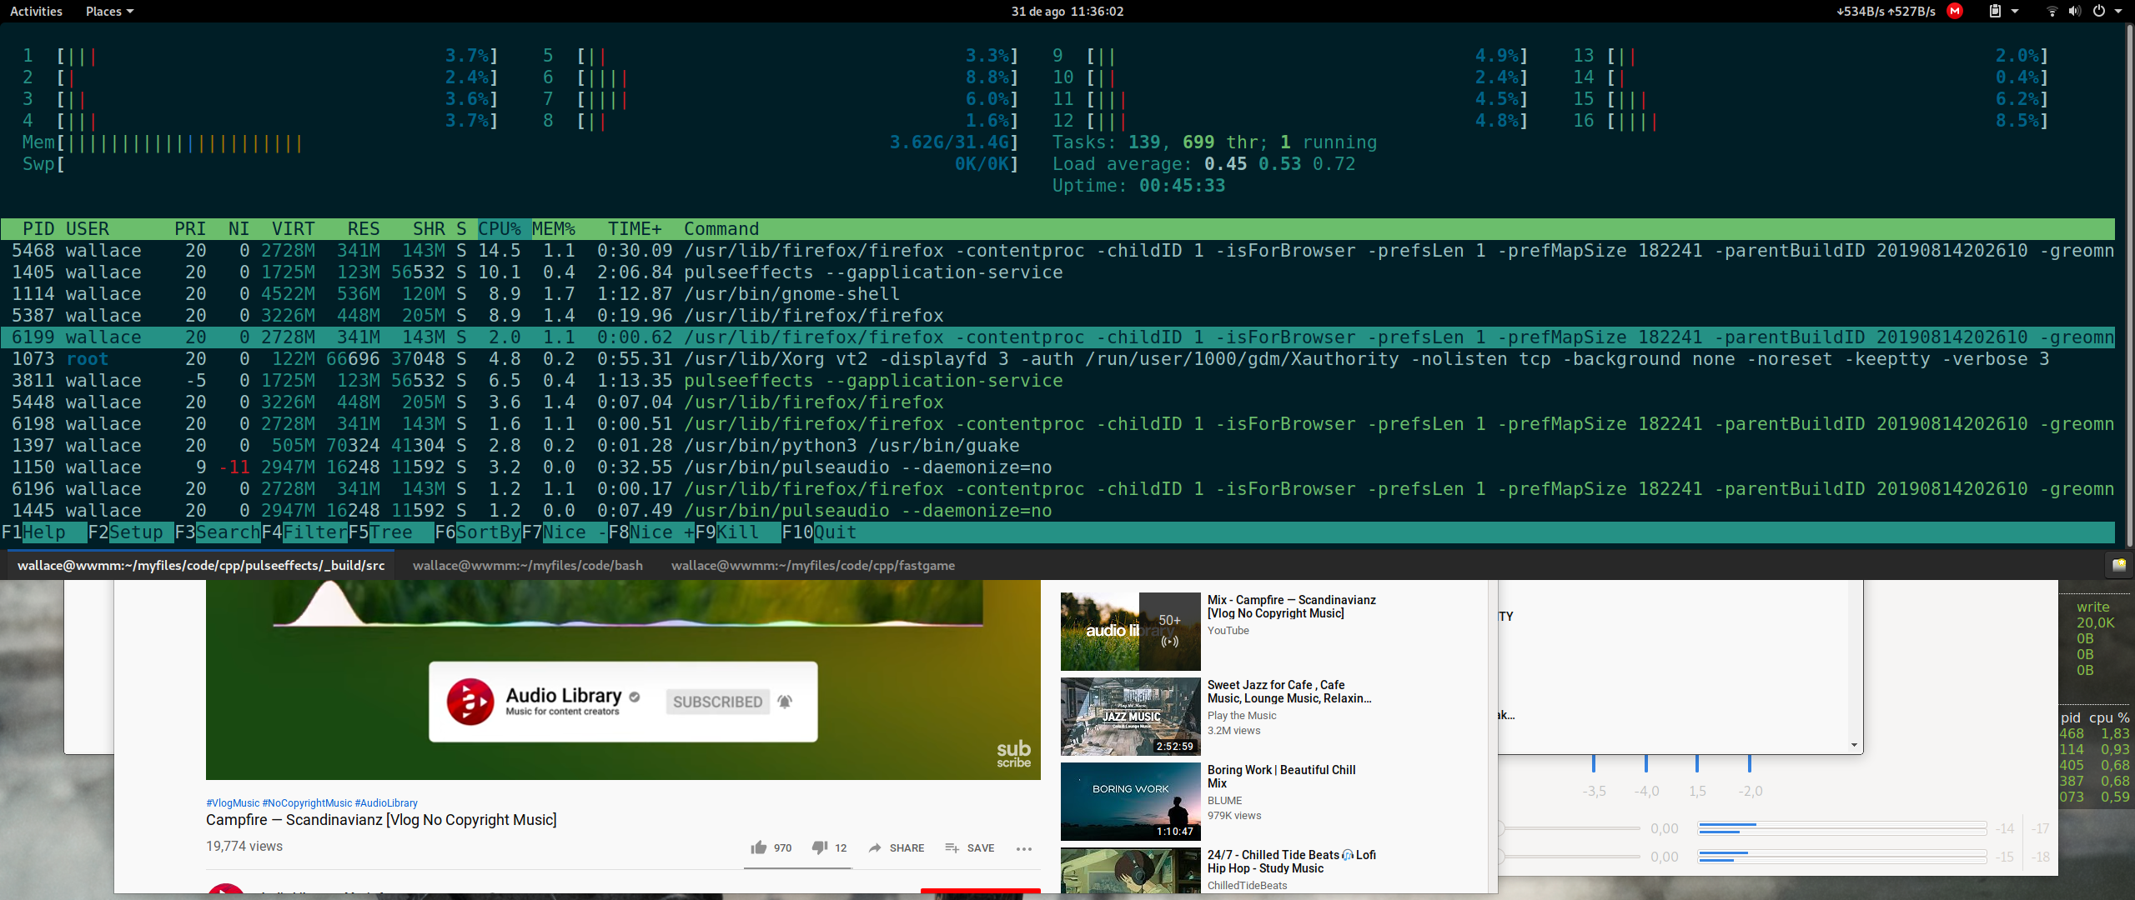This screenshot has width=2135, height=900.
Task: Click the Wi-Fi network status icon
Action: pos(2052,12)
